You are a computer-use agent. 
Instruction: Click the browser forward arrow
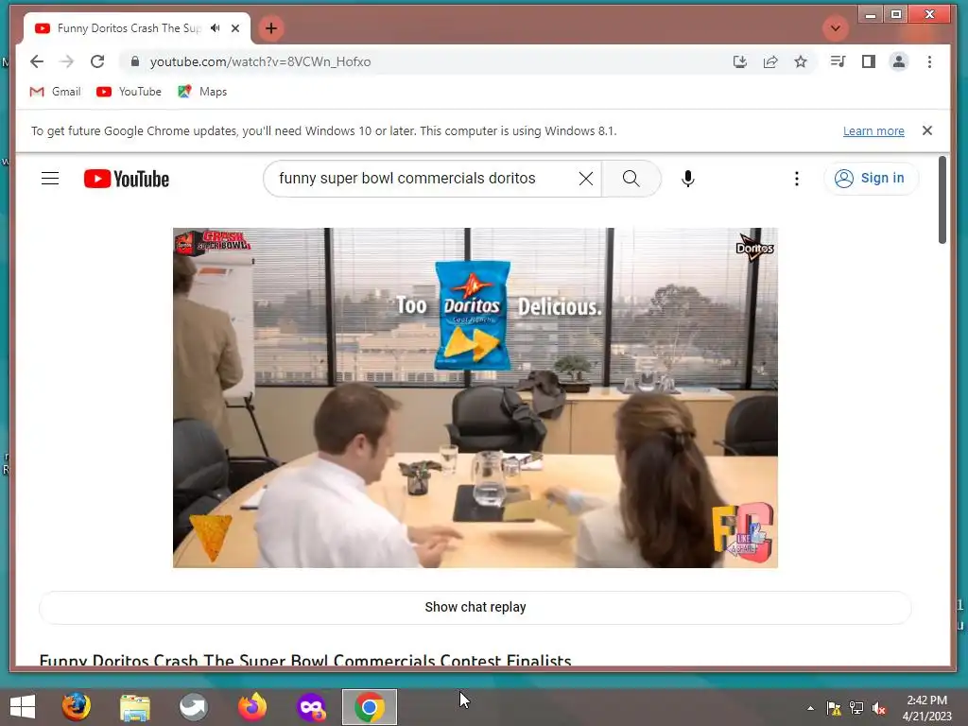point(67,61)
